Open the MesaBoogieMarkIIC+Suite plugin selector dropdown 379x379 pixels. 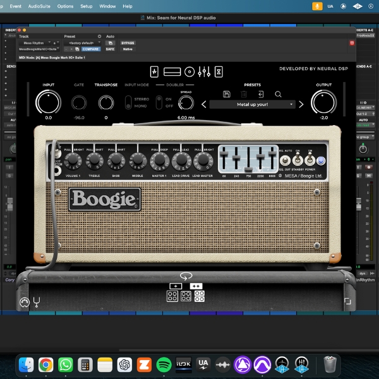click(x=39, y=49)
